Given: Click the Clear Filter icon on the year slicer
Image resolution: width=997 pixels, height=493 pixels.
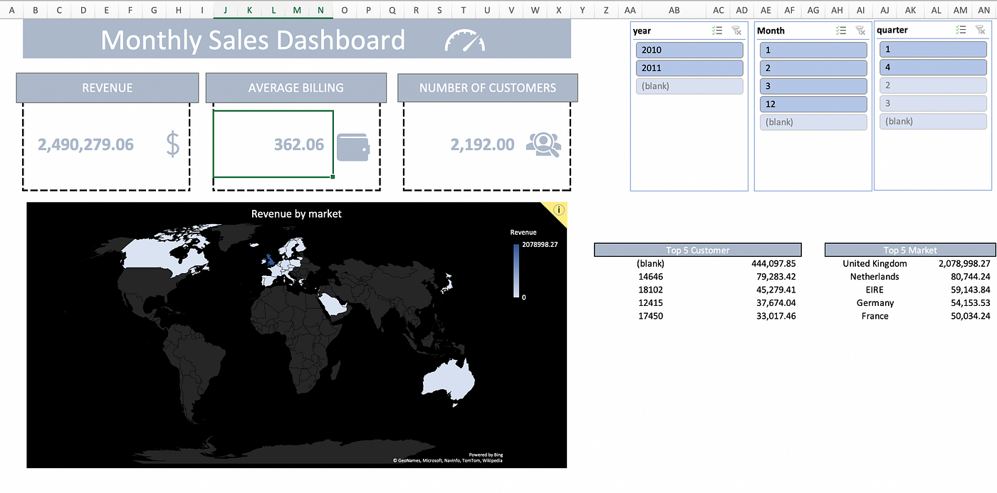Looking at the screenshot, I should click(x=737, y=30).
